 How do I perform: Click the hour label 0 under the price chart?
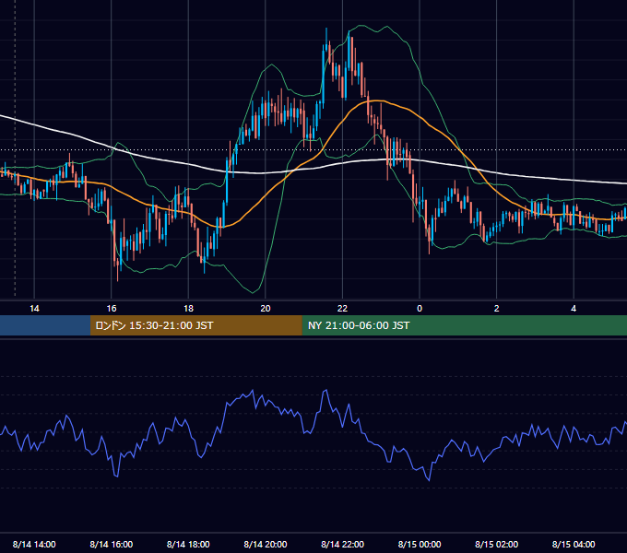point(420,309)
